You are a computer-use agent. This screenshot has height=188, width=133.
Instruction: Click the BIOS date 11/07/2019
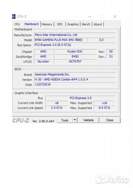pos(75,84)
